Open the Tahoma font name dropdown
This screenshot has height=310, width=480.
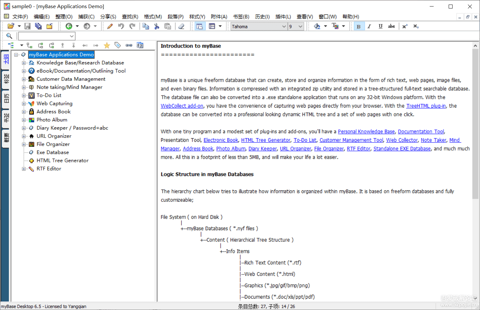click(284, 26)
